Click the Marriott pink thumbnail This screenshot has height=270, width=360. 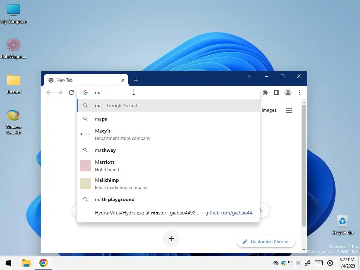tap(85, 166)
